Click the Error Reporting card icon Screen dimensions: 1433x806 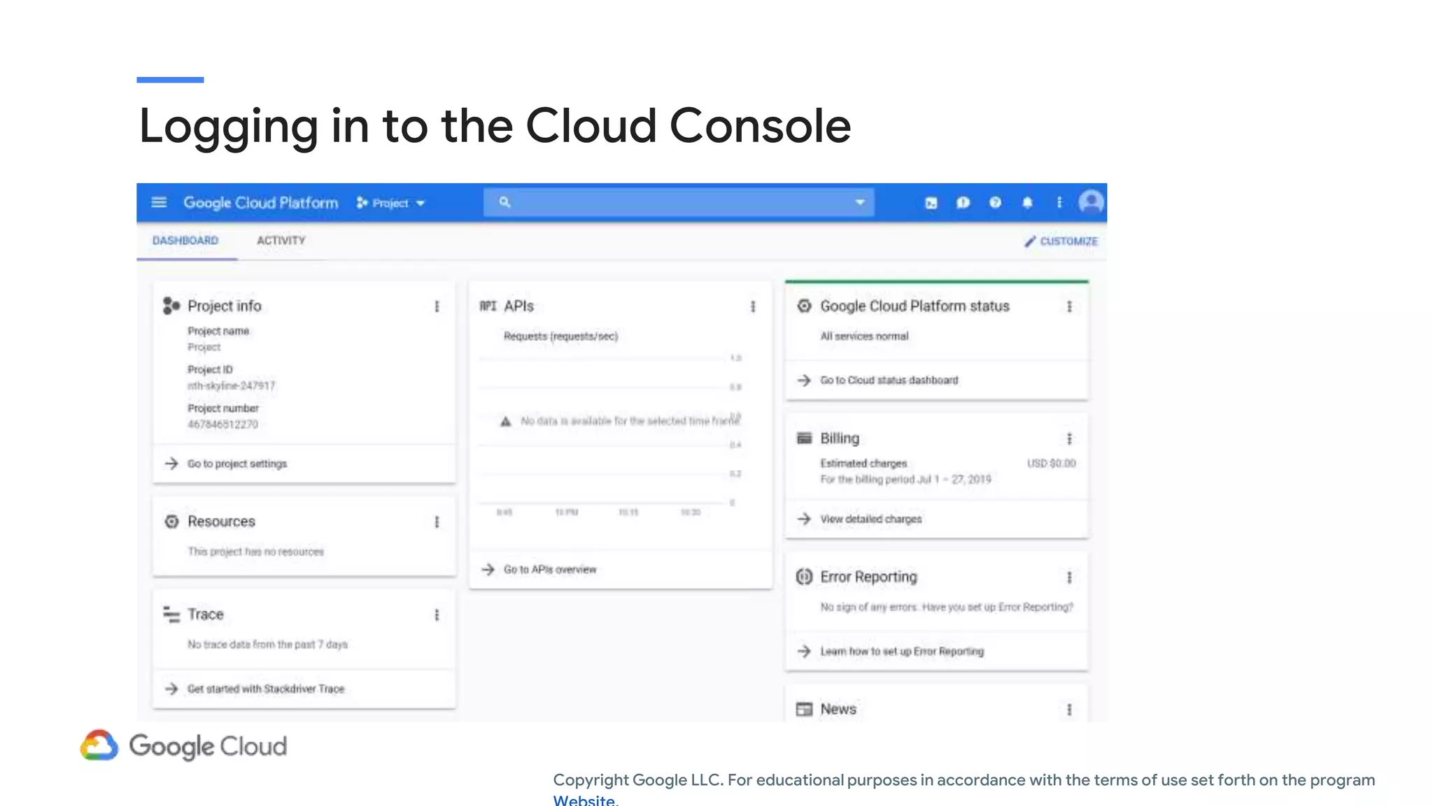(804, 577)
